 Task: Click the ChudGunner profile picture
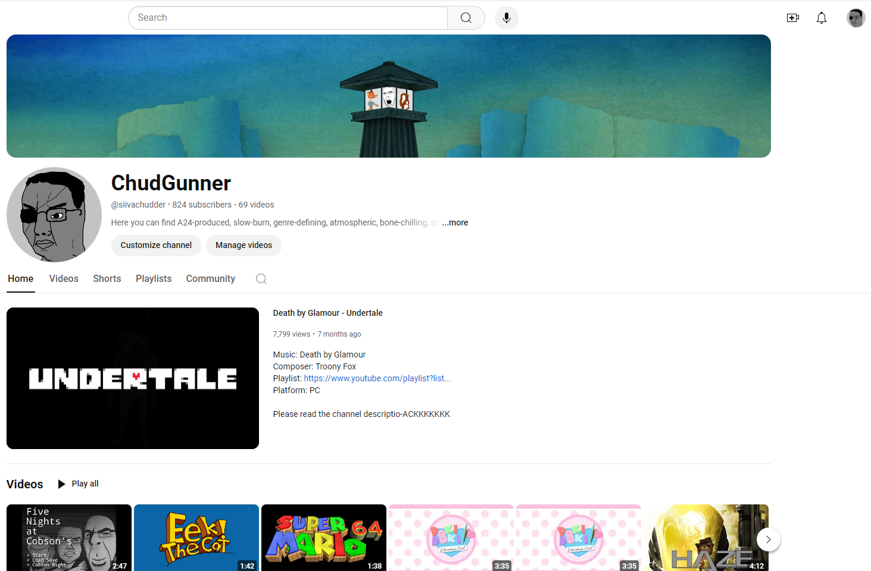click(x=54, y=215)
